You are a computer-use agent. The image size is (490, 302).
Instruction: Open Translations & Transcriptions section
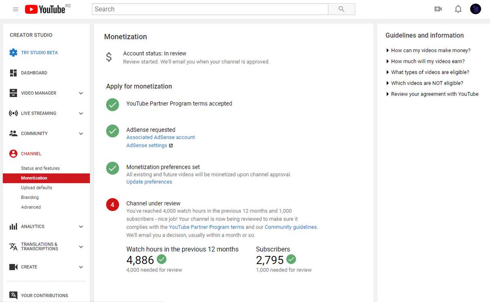40,247
